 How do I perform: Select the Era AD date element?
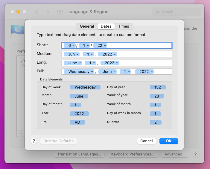77,122
